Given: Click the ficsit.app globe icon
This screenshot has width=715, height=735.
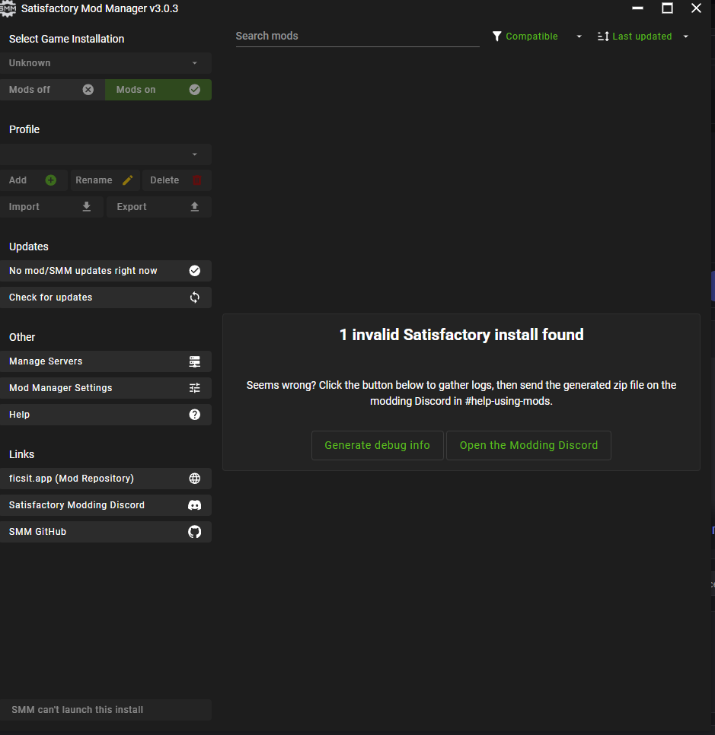Looking at the screenshot, I should 195,478.
